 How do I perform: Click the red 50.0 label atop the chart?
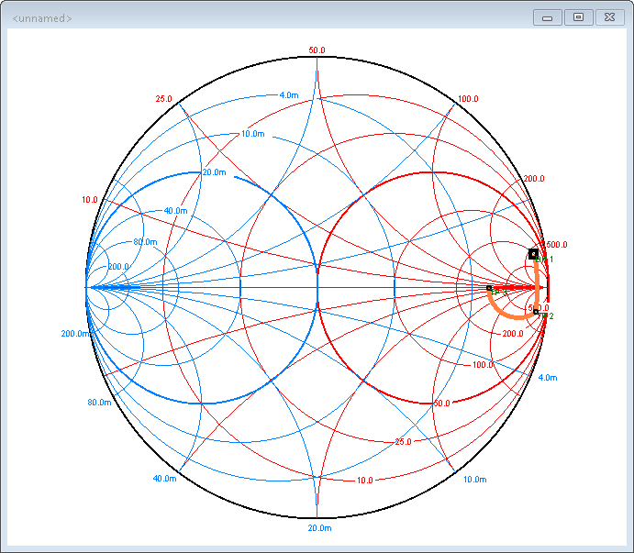coord(317,50)
